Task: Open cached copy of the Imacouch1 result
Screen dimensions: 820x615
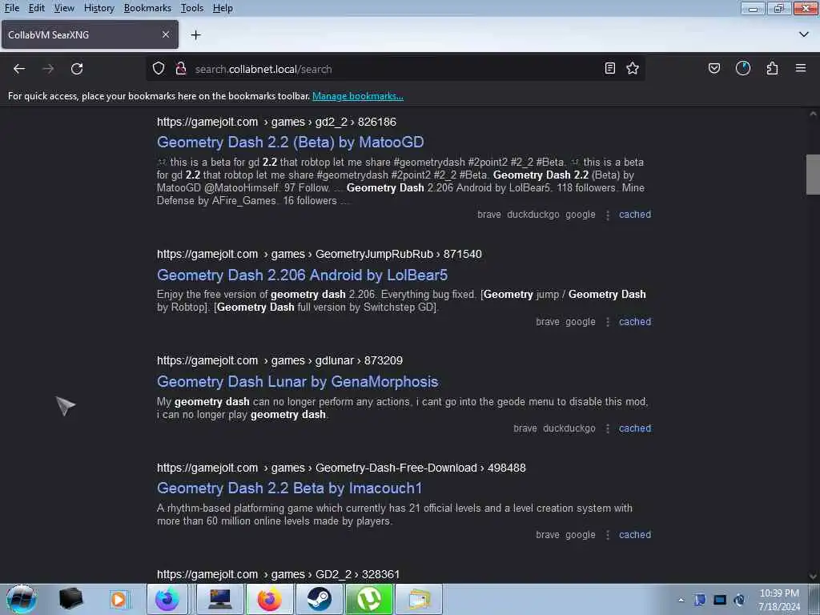Action: click(x=635, y=534)
